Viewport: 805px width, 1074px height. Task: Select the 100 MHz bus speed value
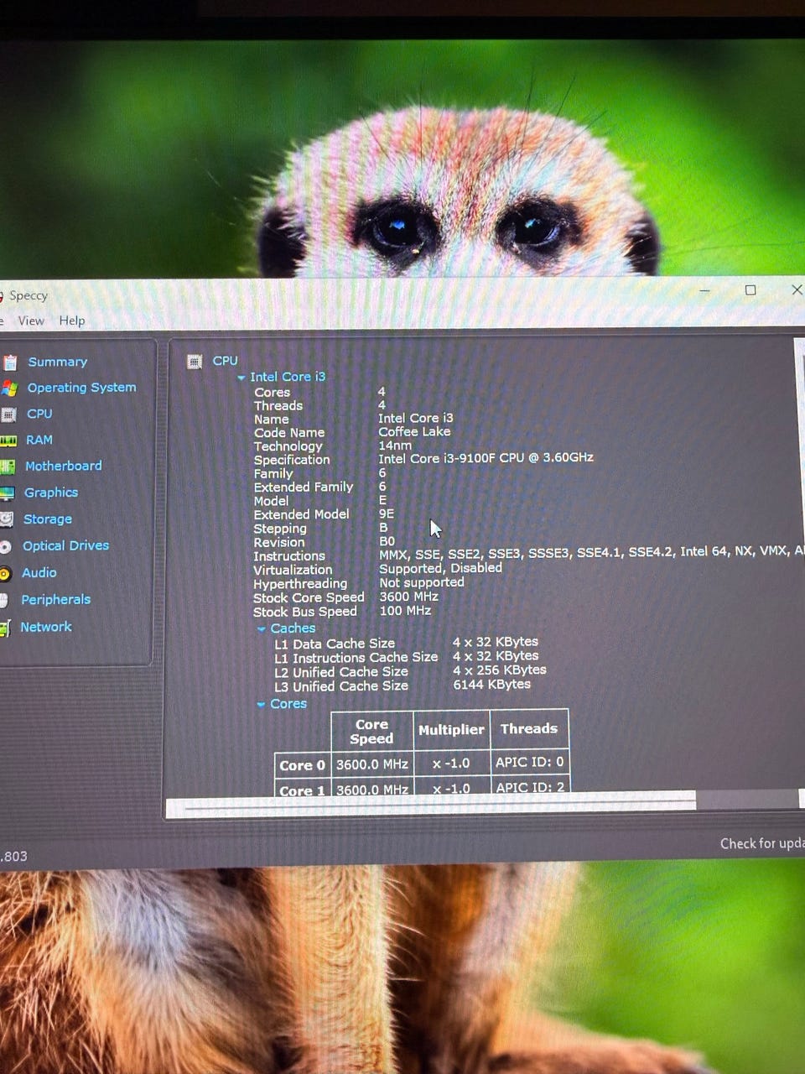[x=405, y=611]
